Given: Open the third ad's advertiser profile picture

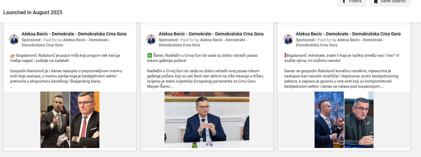Looking at the screenshot, I should tap(288, 39).
